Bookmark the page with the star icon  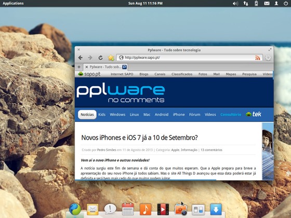point(111,58)
